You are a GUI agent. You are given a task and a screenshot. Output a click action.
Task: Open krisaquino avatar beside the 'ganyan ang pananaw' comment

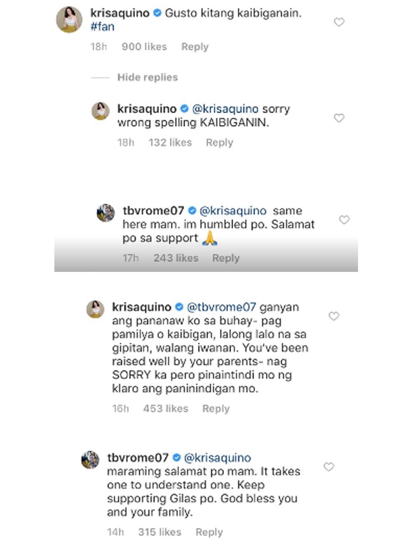point(95,309)
